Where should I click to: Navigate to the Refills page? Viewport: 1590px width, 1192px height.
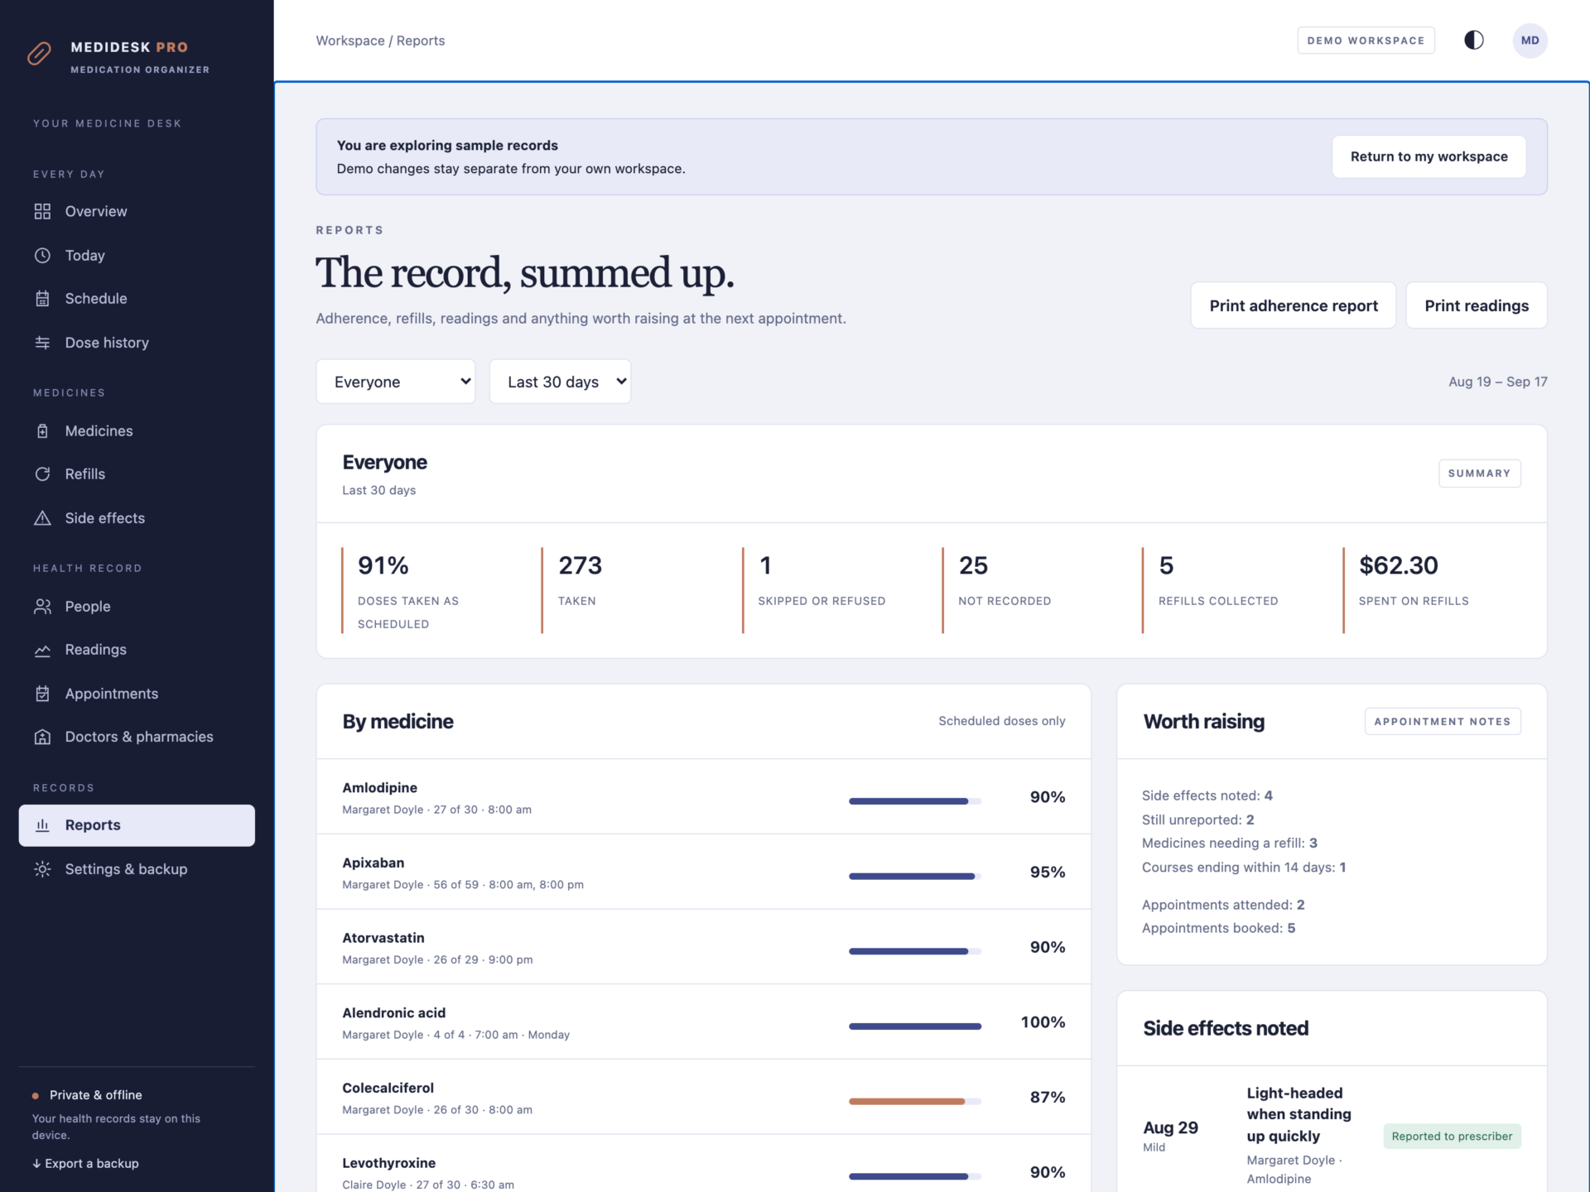137,474
